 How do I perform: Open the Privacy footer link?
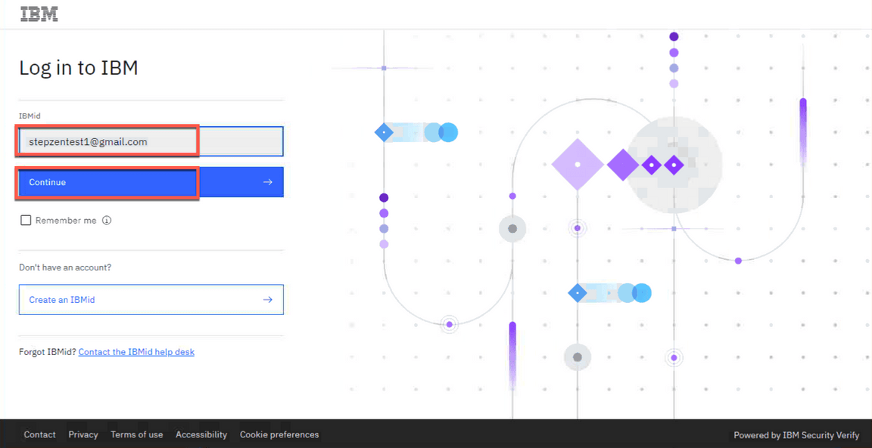coord(83,434)
